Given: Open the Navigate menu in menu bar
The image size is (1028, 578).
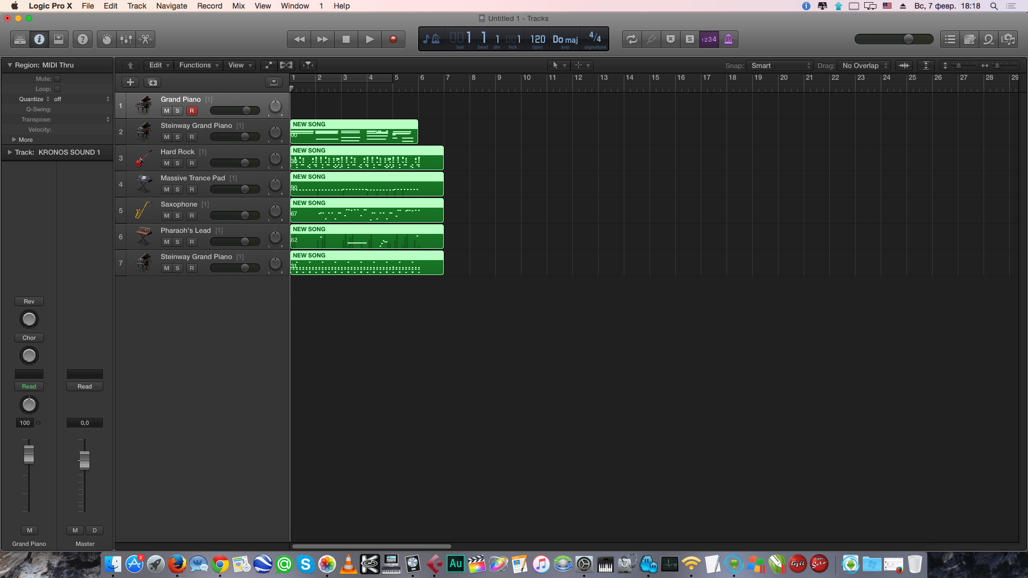Looking at the screenshot, I should [171, 6].
